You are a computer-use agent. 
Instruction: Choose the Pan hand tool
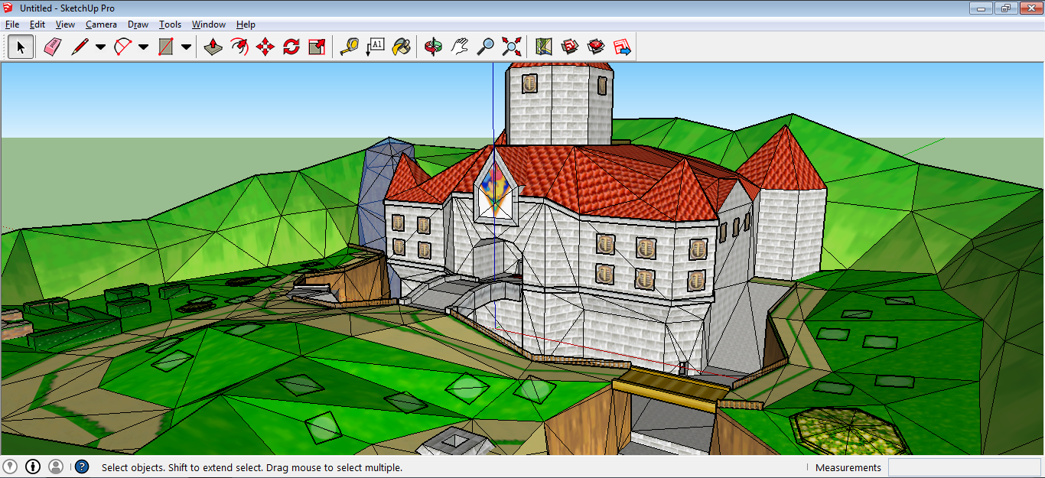click(459, 47)
